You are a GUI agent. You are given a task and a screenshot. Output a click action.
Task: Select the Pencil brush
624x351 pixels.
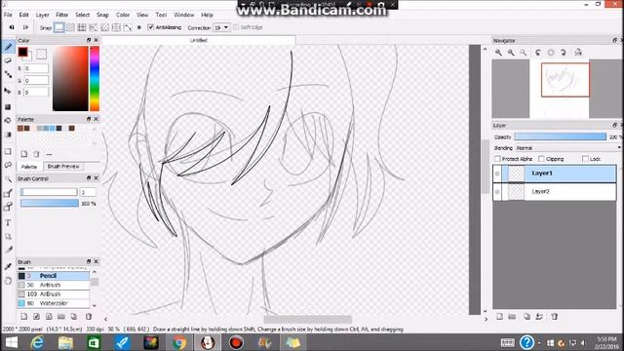(x=54, y=276)
